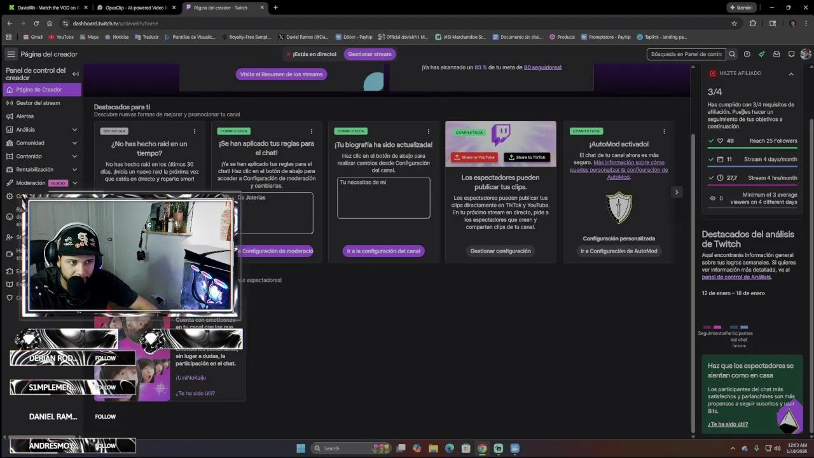Open the notifications inbox icon
Image resolution: width=814 pixels, height=458 pixels.
tap(776, 54)
